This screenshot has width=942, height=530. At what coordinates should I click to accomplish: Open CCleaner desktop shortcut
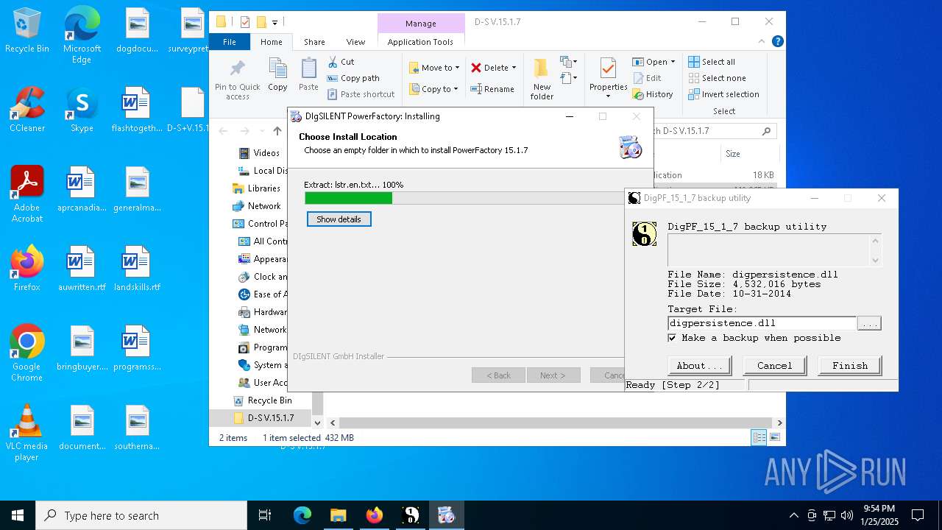coord(27,110)
